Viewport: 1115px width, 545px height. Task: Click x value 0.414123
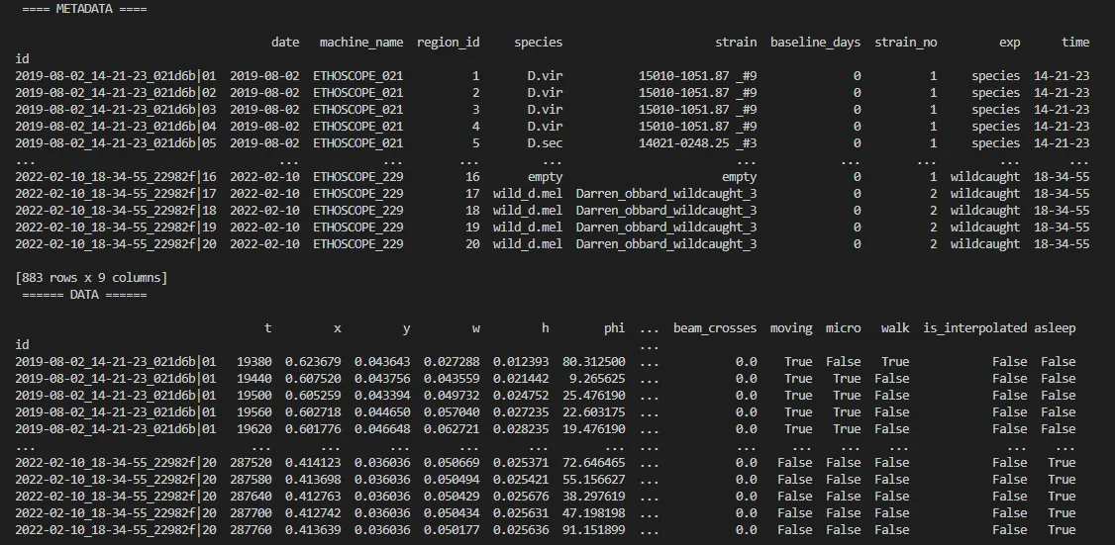coord(313,462)
